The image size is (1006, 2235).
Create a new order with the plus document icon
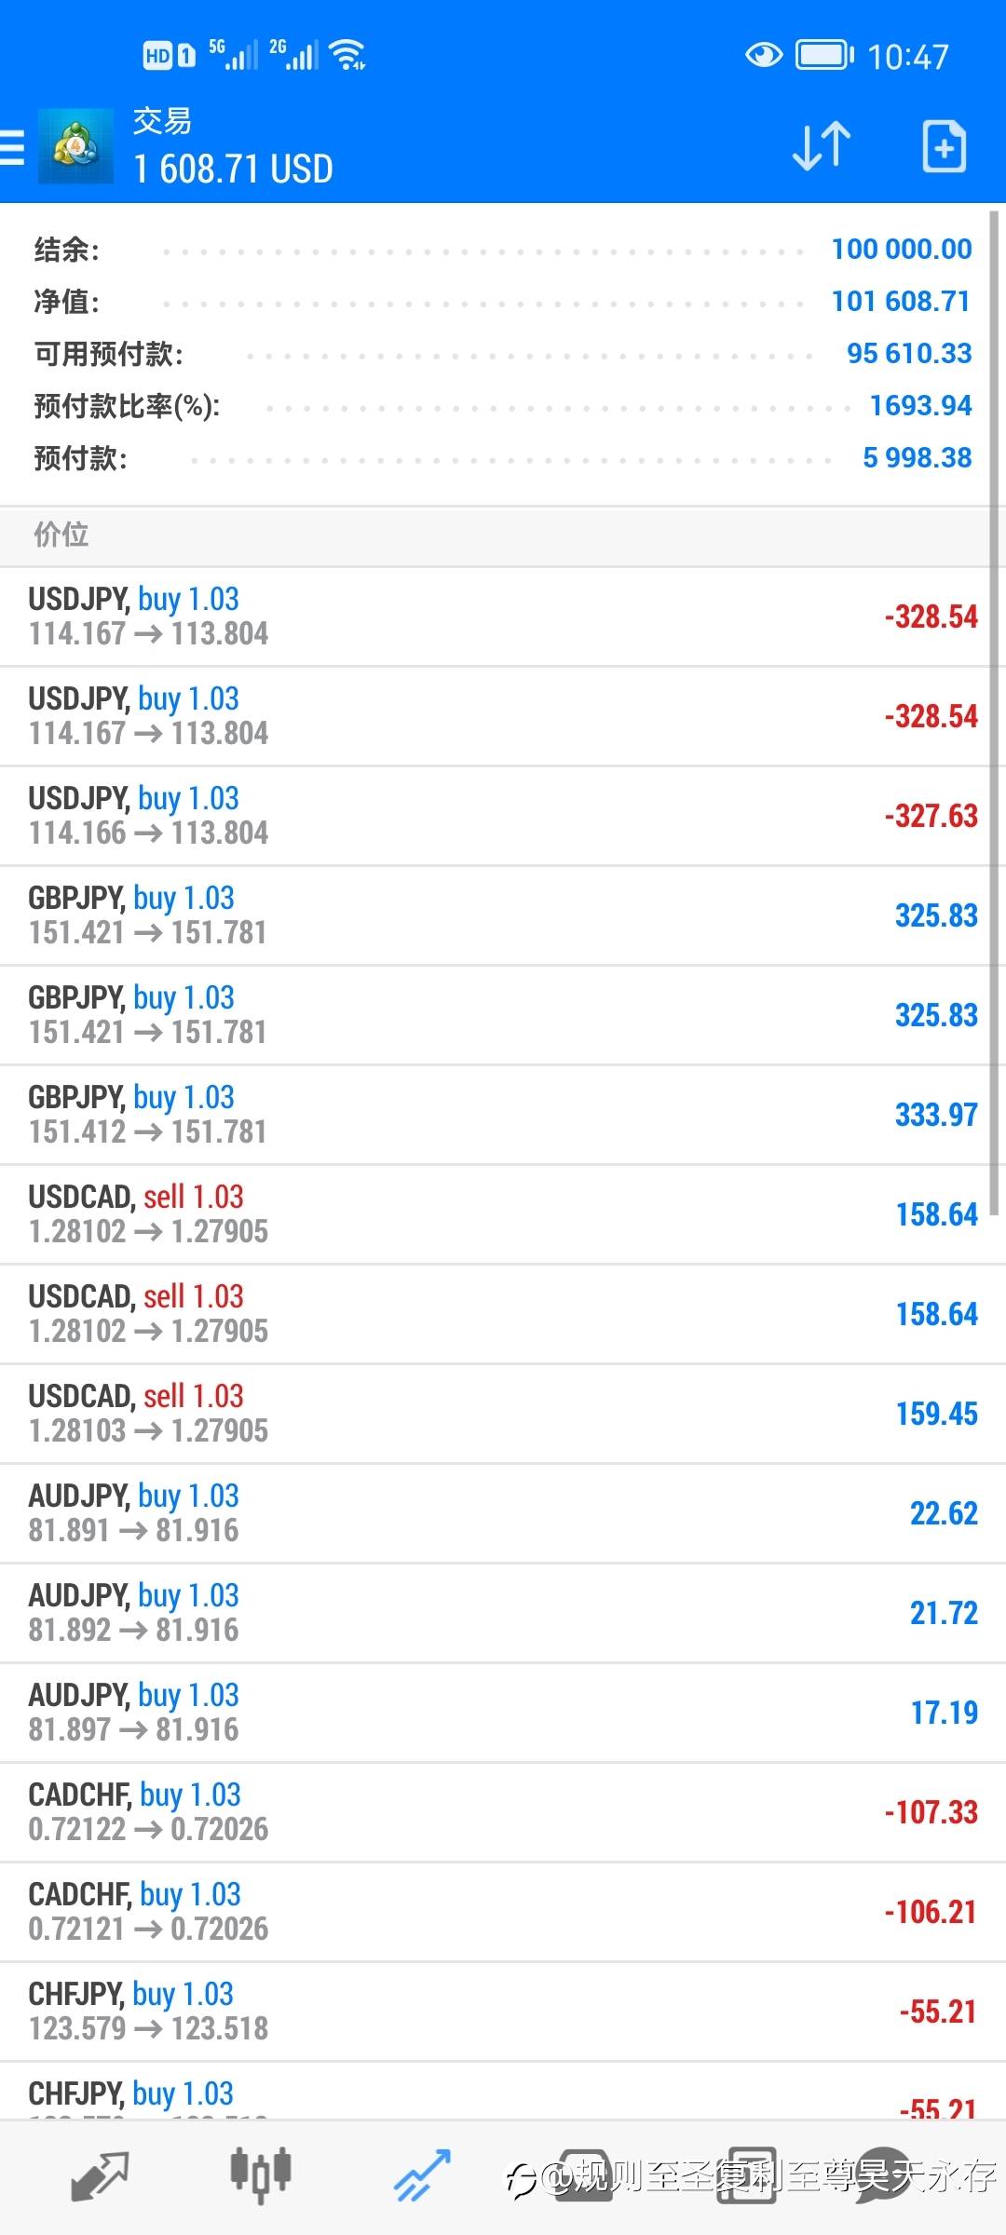(x=944, y=146)
